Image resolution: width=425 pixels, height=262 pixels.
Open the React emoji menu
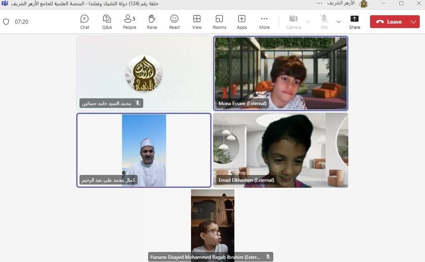point(174,22)
